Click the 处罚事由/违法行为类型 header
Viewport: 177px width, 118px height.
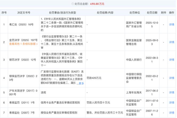[62, 12]
